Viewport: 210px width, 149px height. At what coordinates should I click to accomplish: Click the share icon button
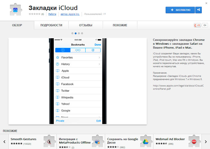point(199,10)
